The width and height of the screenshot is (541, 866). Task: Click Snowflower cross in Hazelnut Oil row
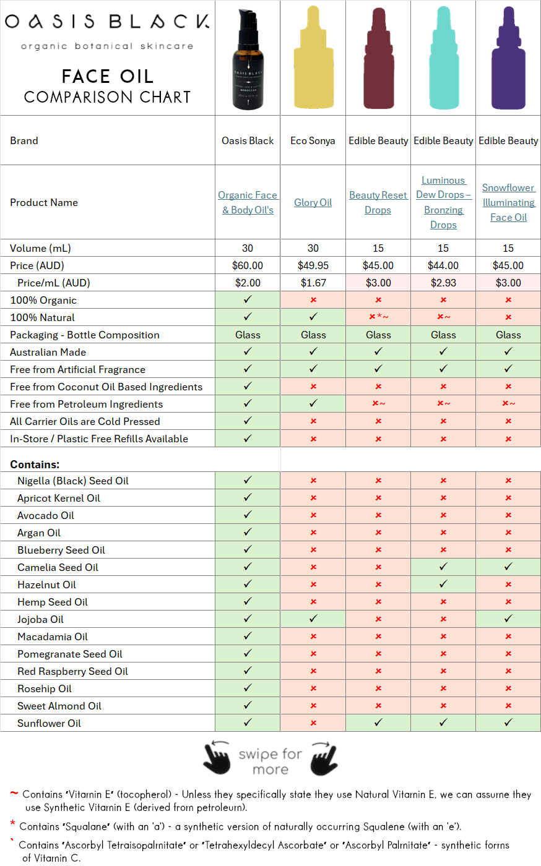coord(508,585)
